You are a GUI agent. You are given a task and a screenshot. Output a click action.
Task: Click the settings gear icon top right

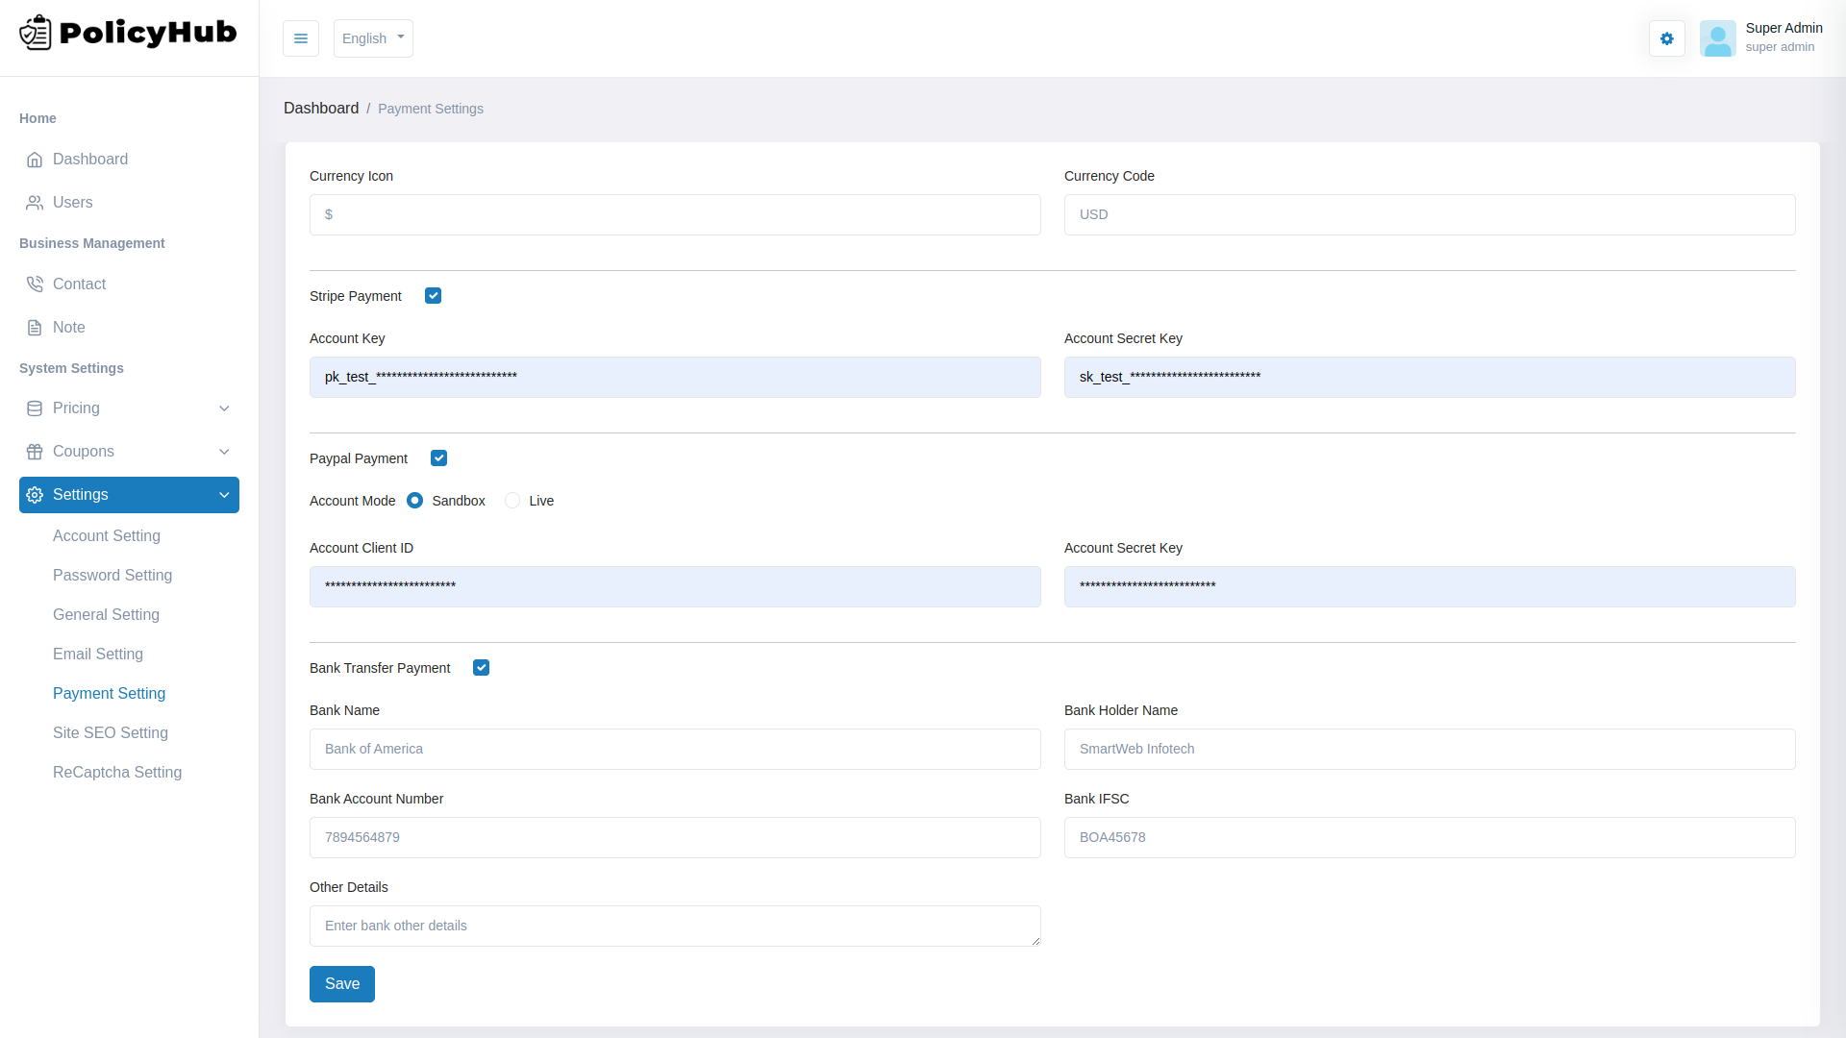coord(1667,38)
